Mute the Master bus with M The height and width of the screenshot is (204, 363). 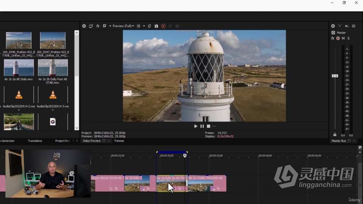pos(343,39)
